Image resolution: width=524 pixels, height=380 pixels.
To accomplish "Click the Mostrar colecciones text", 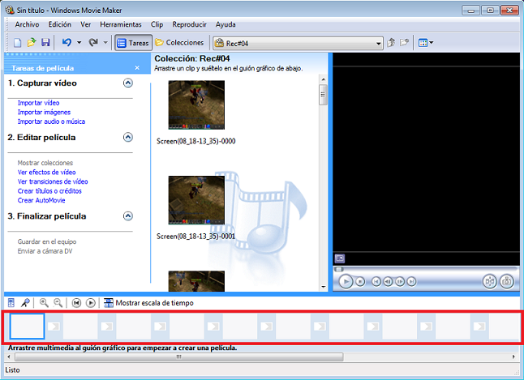I will pyautogui.click(x=45, y=163).
